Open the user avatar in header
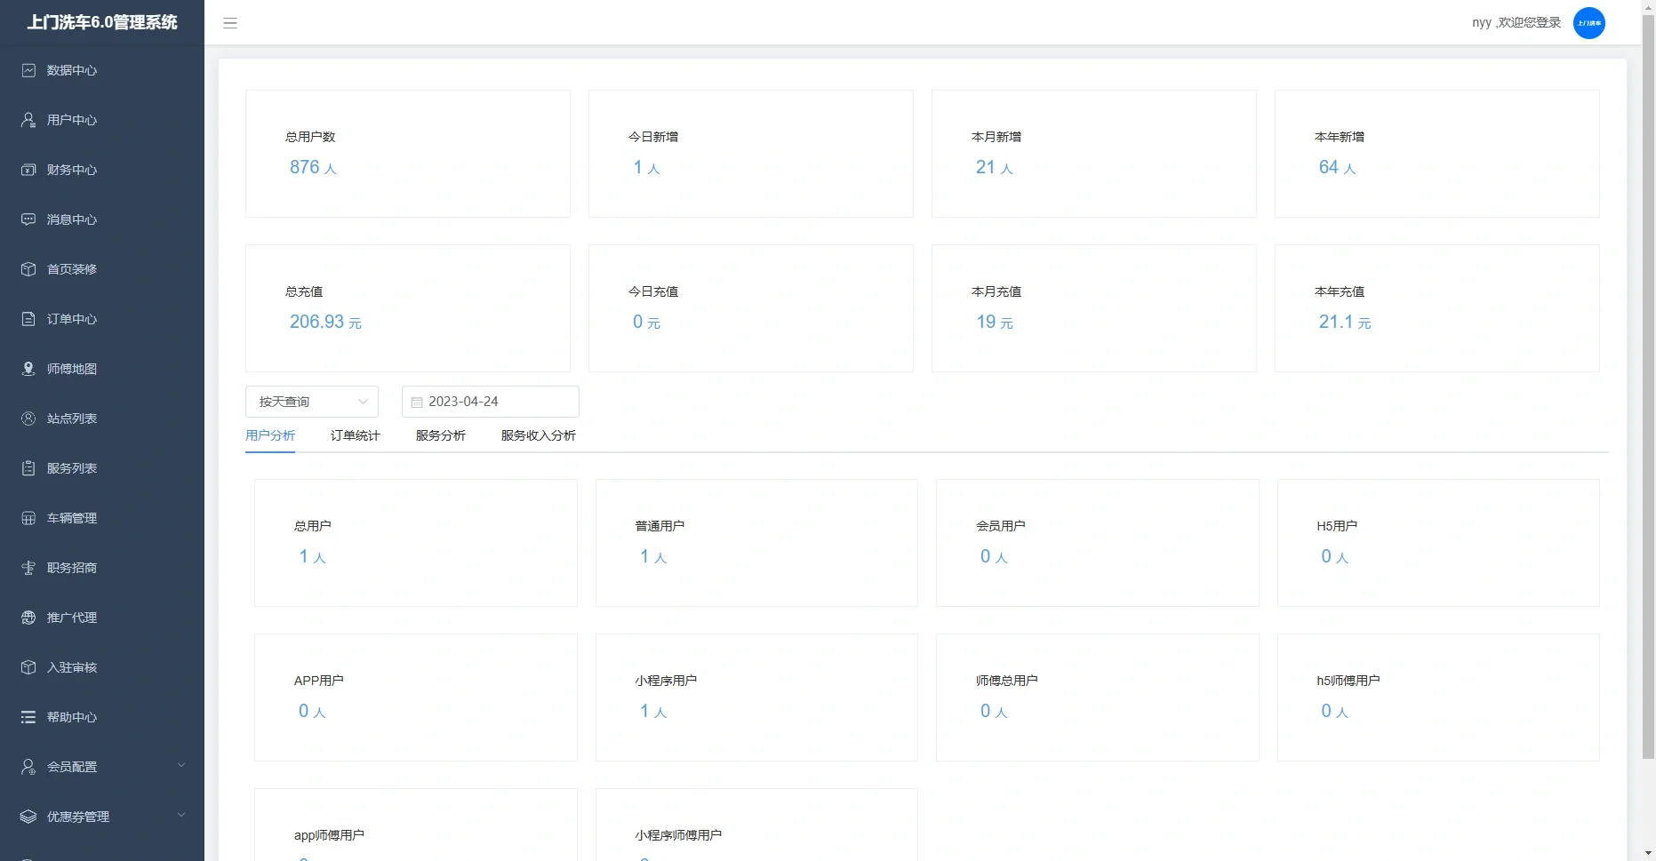The height and width of the screenshot is (861, 1656). 1588,23
